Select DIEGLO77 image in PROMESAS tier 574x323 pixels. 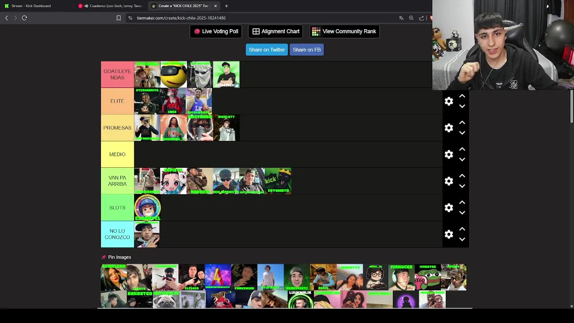226,128
